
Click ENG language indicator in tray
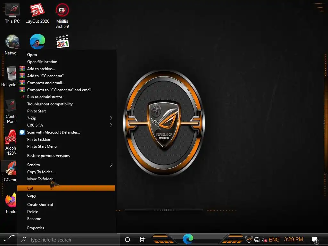click(x=274, y=240)
